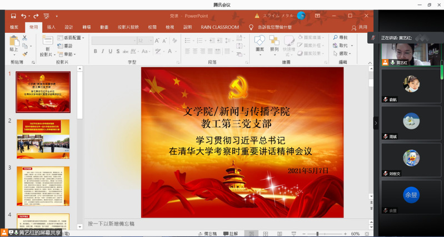Click the Arrange (排列) icon
Image resolution: width=444 pixels, height=237 pixels.
click(274, 41)
